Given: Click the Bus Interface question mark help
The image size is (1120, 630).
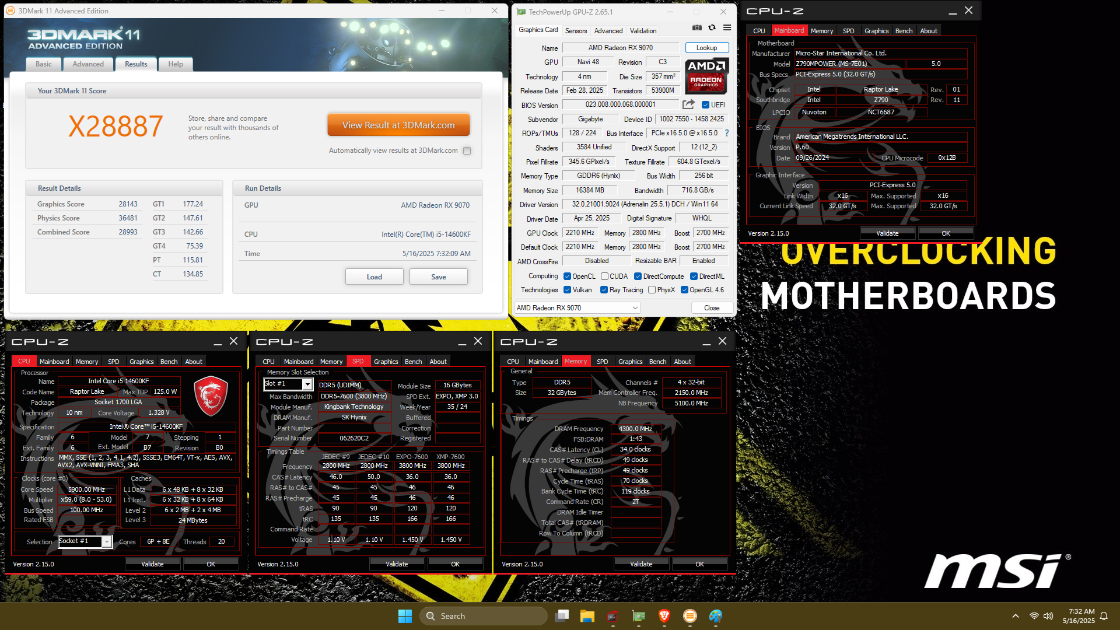Looking at the screenshot, I should click(x=727, y=133).
